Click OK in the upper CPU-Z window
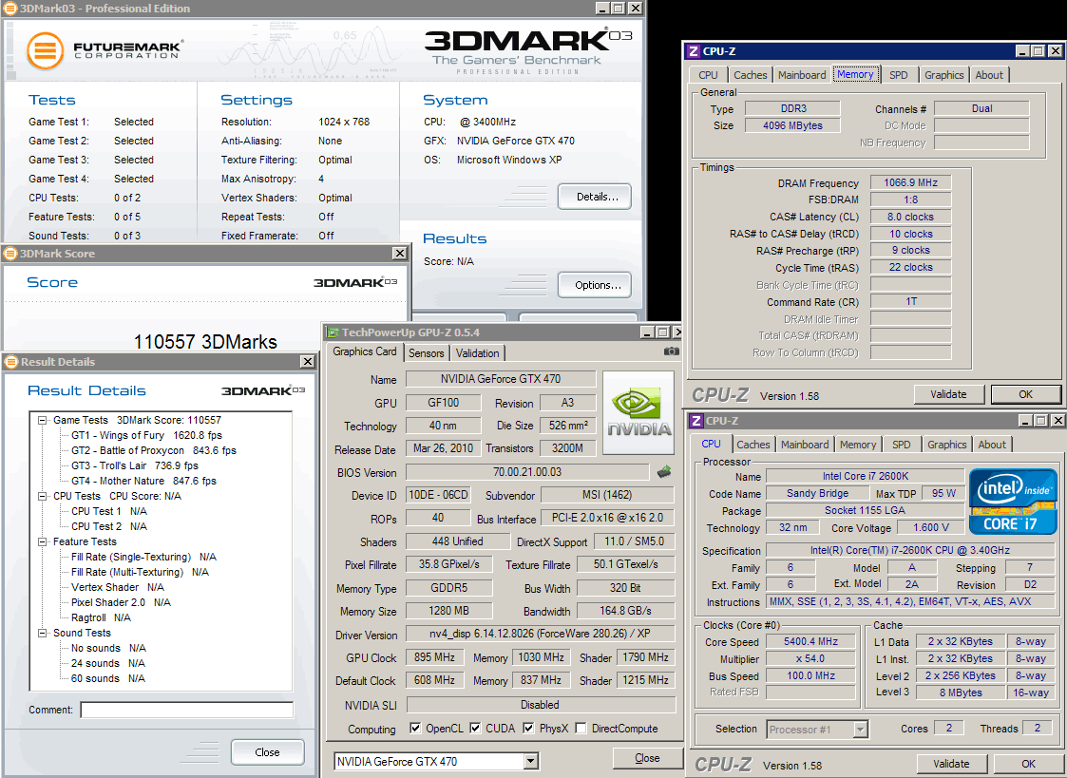 coord(1025,394)
